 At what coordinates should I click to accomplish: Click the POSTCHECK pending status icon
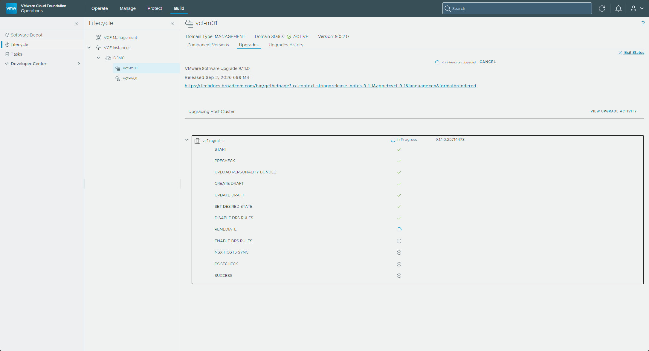pos(399,264)
